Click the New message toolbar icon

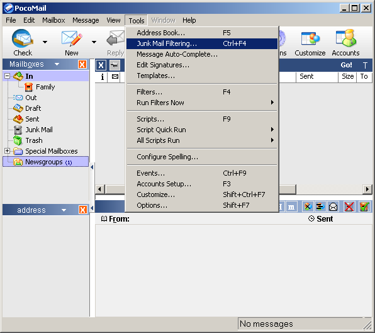point(72,38)
